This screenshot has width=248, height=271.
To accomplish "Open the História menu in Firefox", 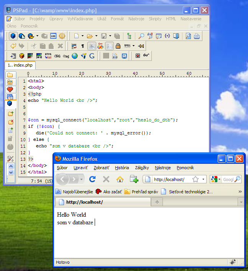I will pos(122,168).
